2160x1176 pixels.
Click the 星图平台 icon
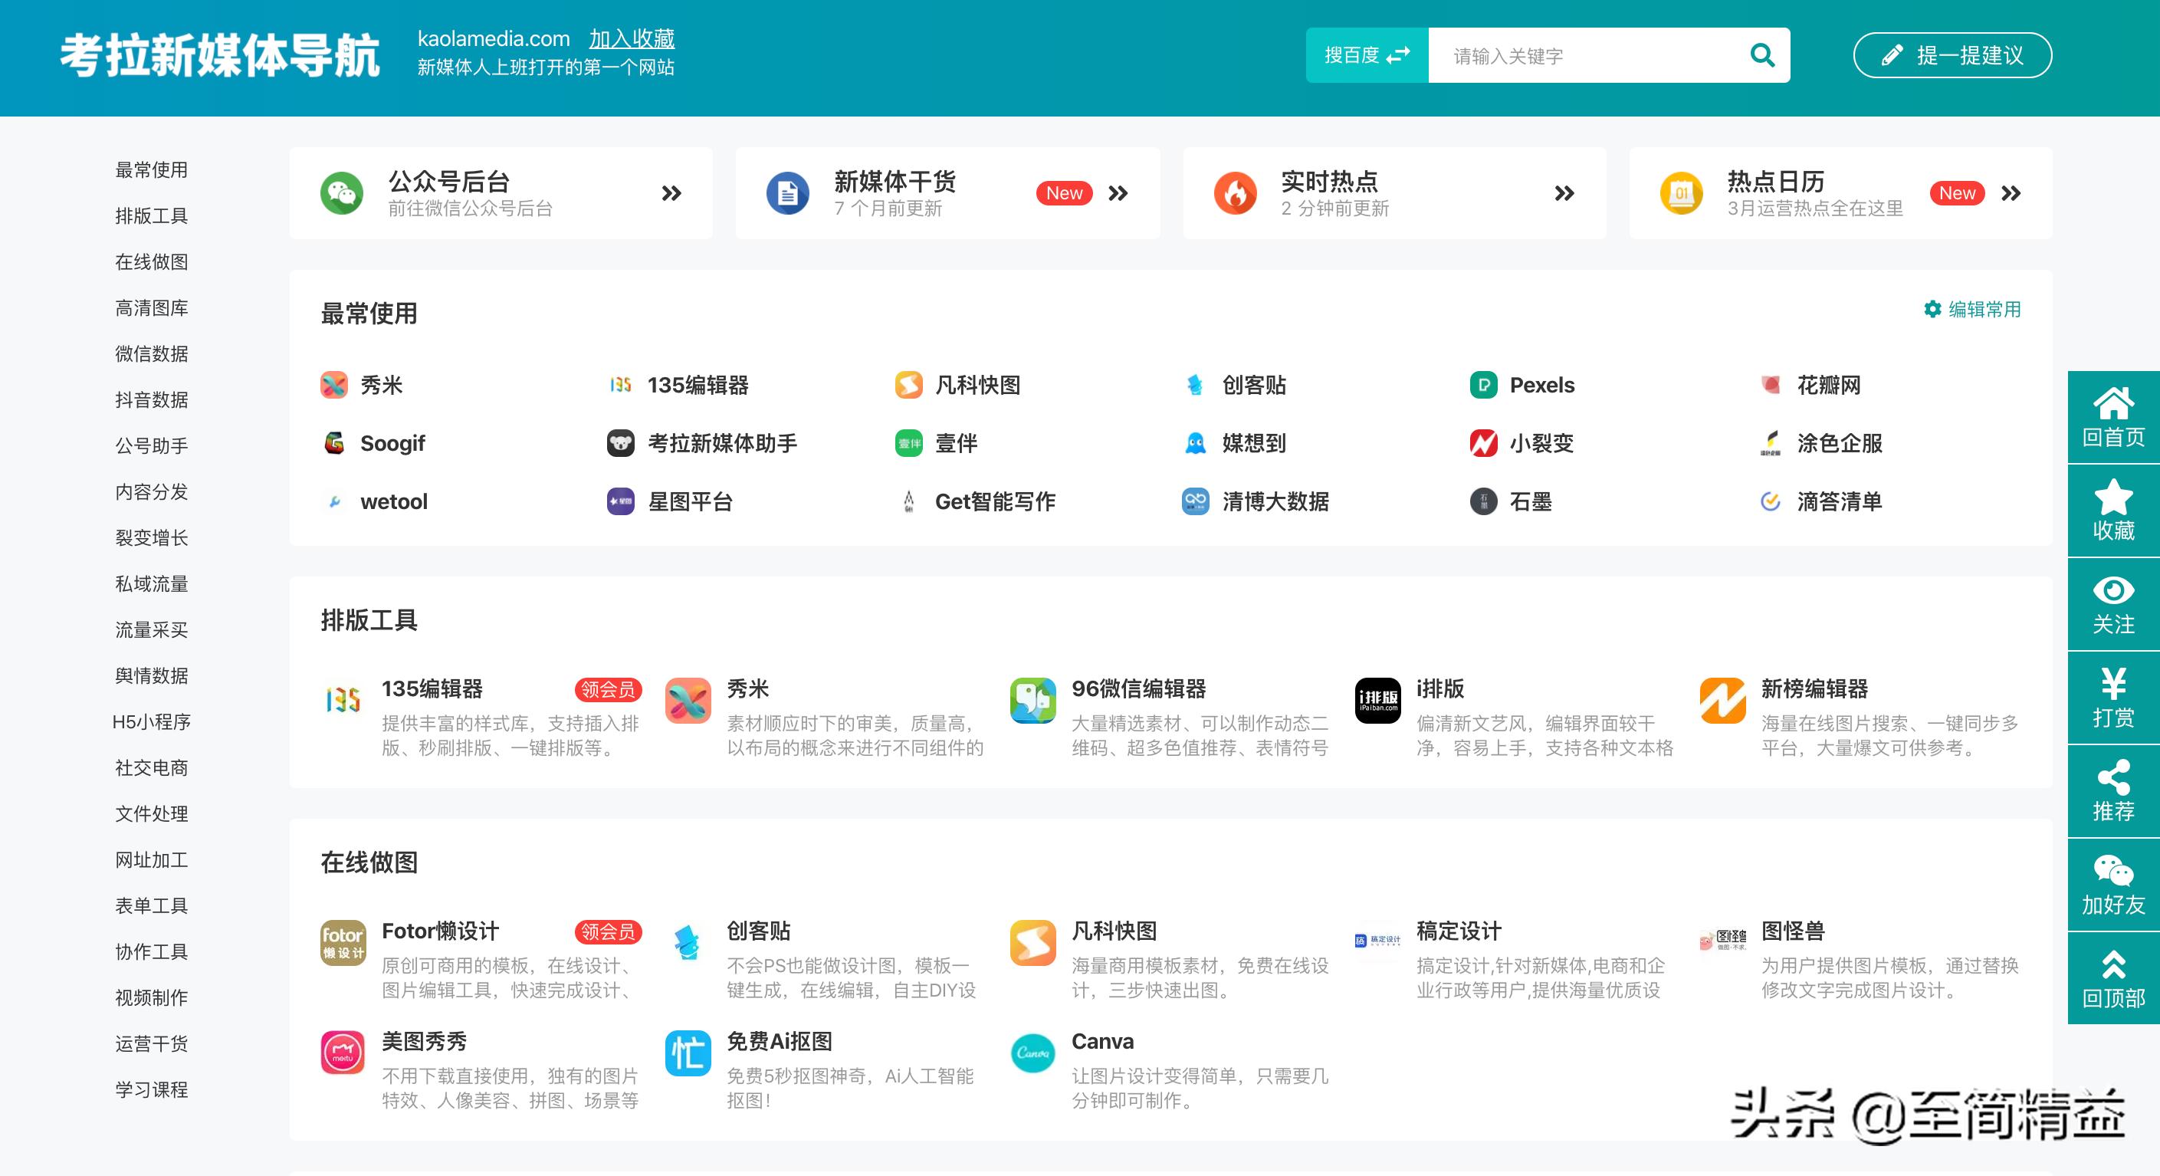(x=621, y=501)
